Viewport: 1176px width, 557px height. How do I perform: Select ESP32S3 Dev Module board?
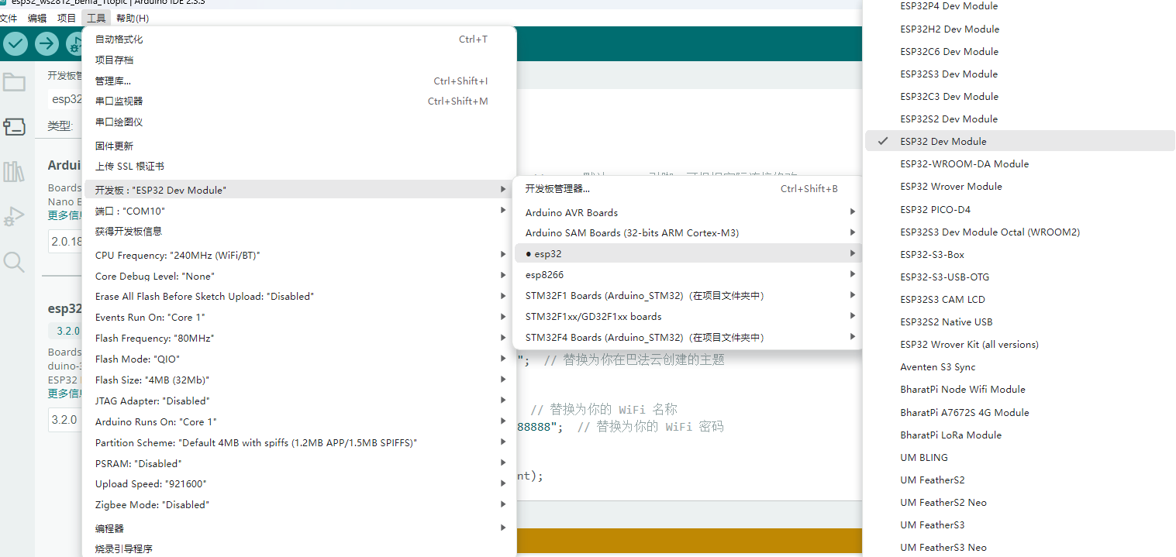[x=1019, y=74]
